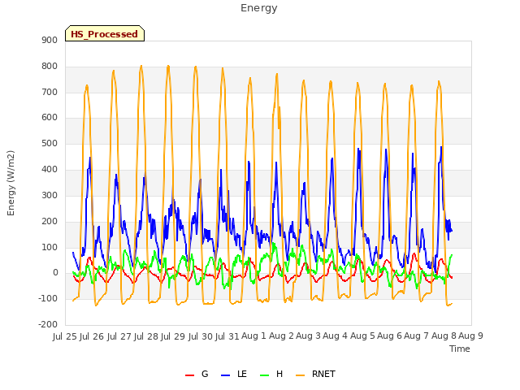Click the 700 y-axis tick label
Image resolution: width=520 pixels, height=390 pixels.
click(50, 92)
